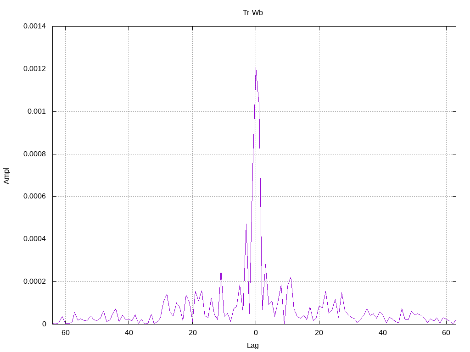Click the "Ampl" y-axis label
This screenshot has width=470, height=352.
click(x=6, y=176)
